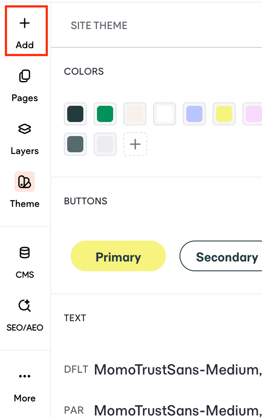Edit the DFLT default font setting
This screenshot has width=262, height=418.
click(170, 369)
